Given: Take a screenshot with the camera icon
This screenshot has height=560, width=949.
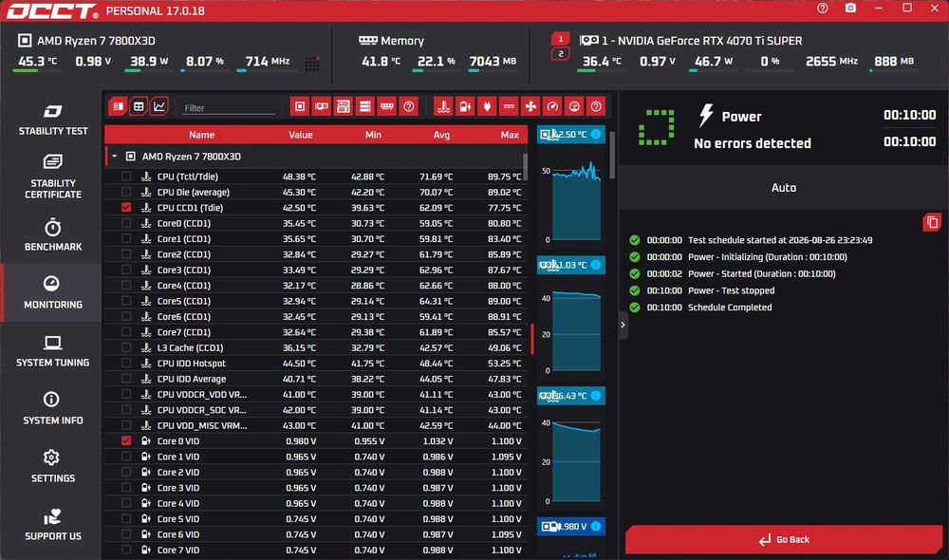Looking at the screenshot, I should click(x=850, y=8).
